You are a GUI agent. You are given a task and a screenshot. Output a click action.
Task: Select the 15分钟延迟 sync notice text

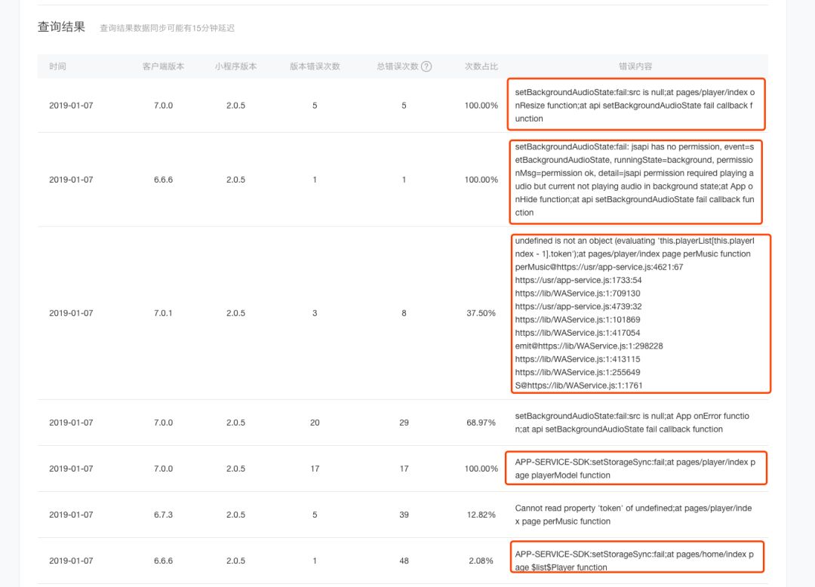tap(167, 28)
